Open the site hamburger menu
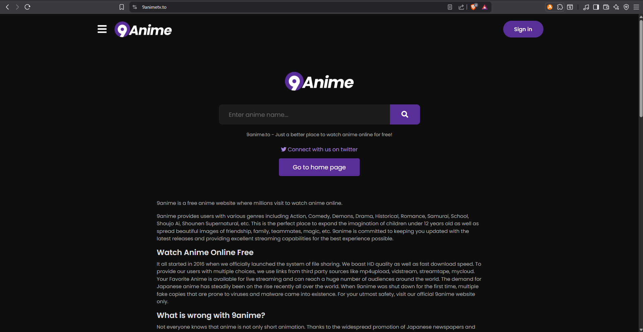This screenshot has width=643, height=332. point(102,29)
